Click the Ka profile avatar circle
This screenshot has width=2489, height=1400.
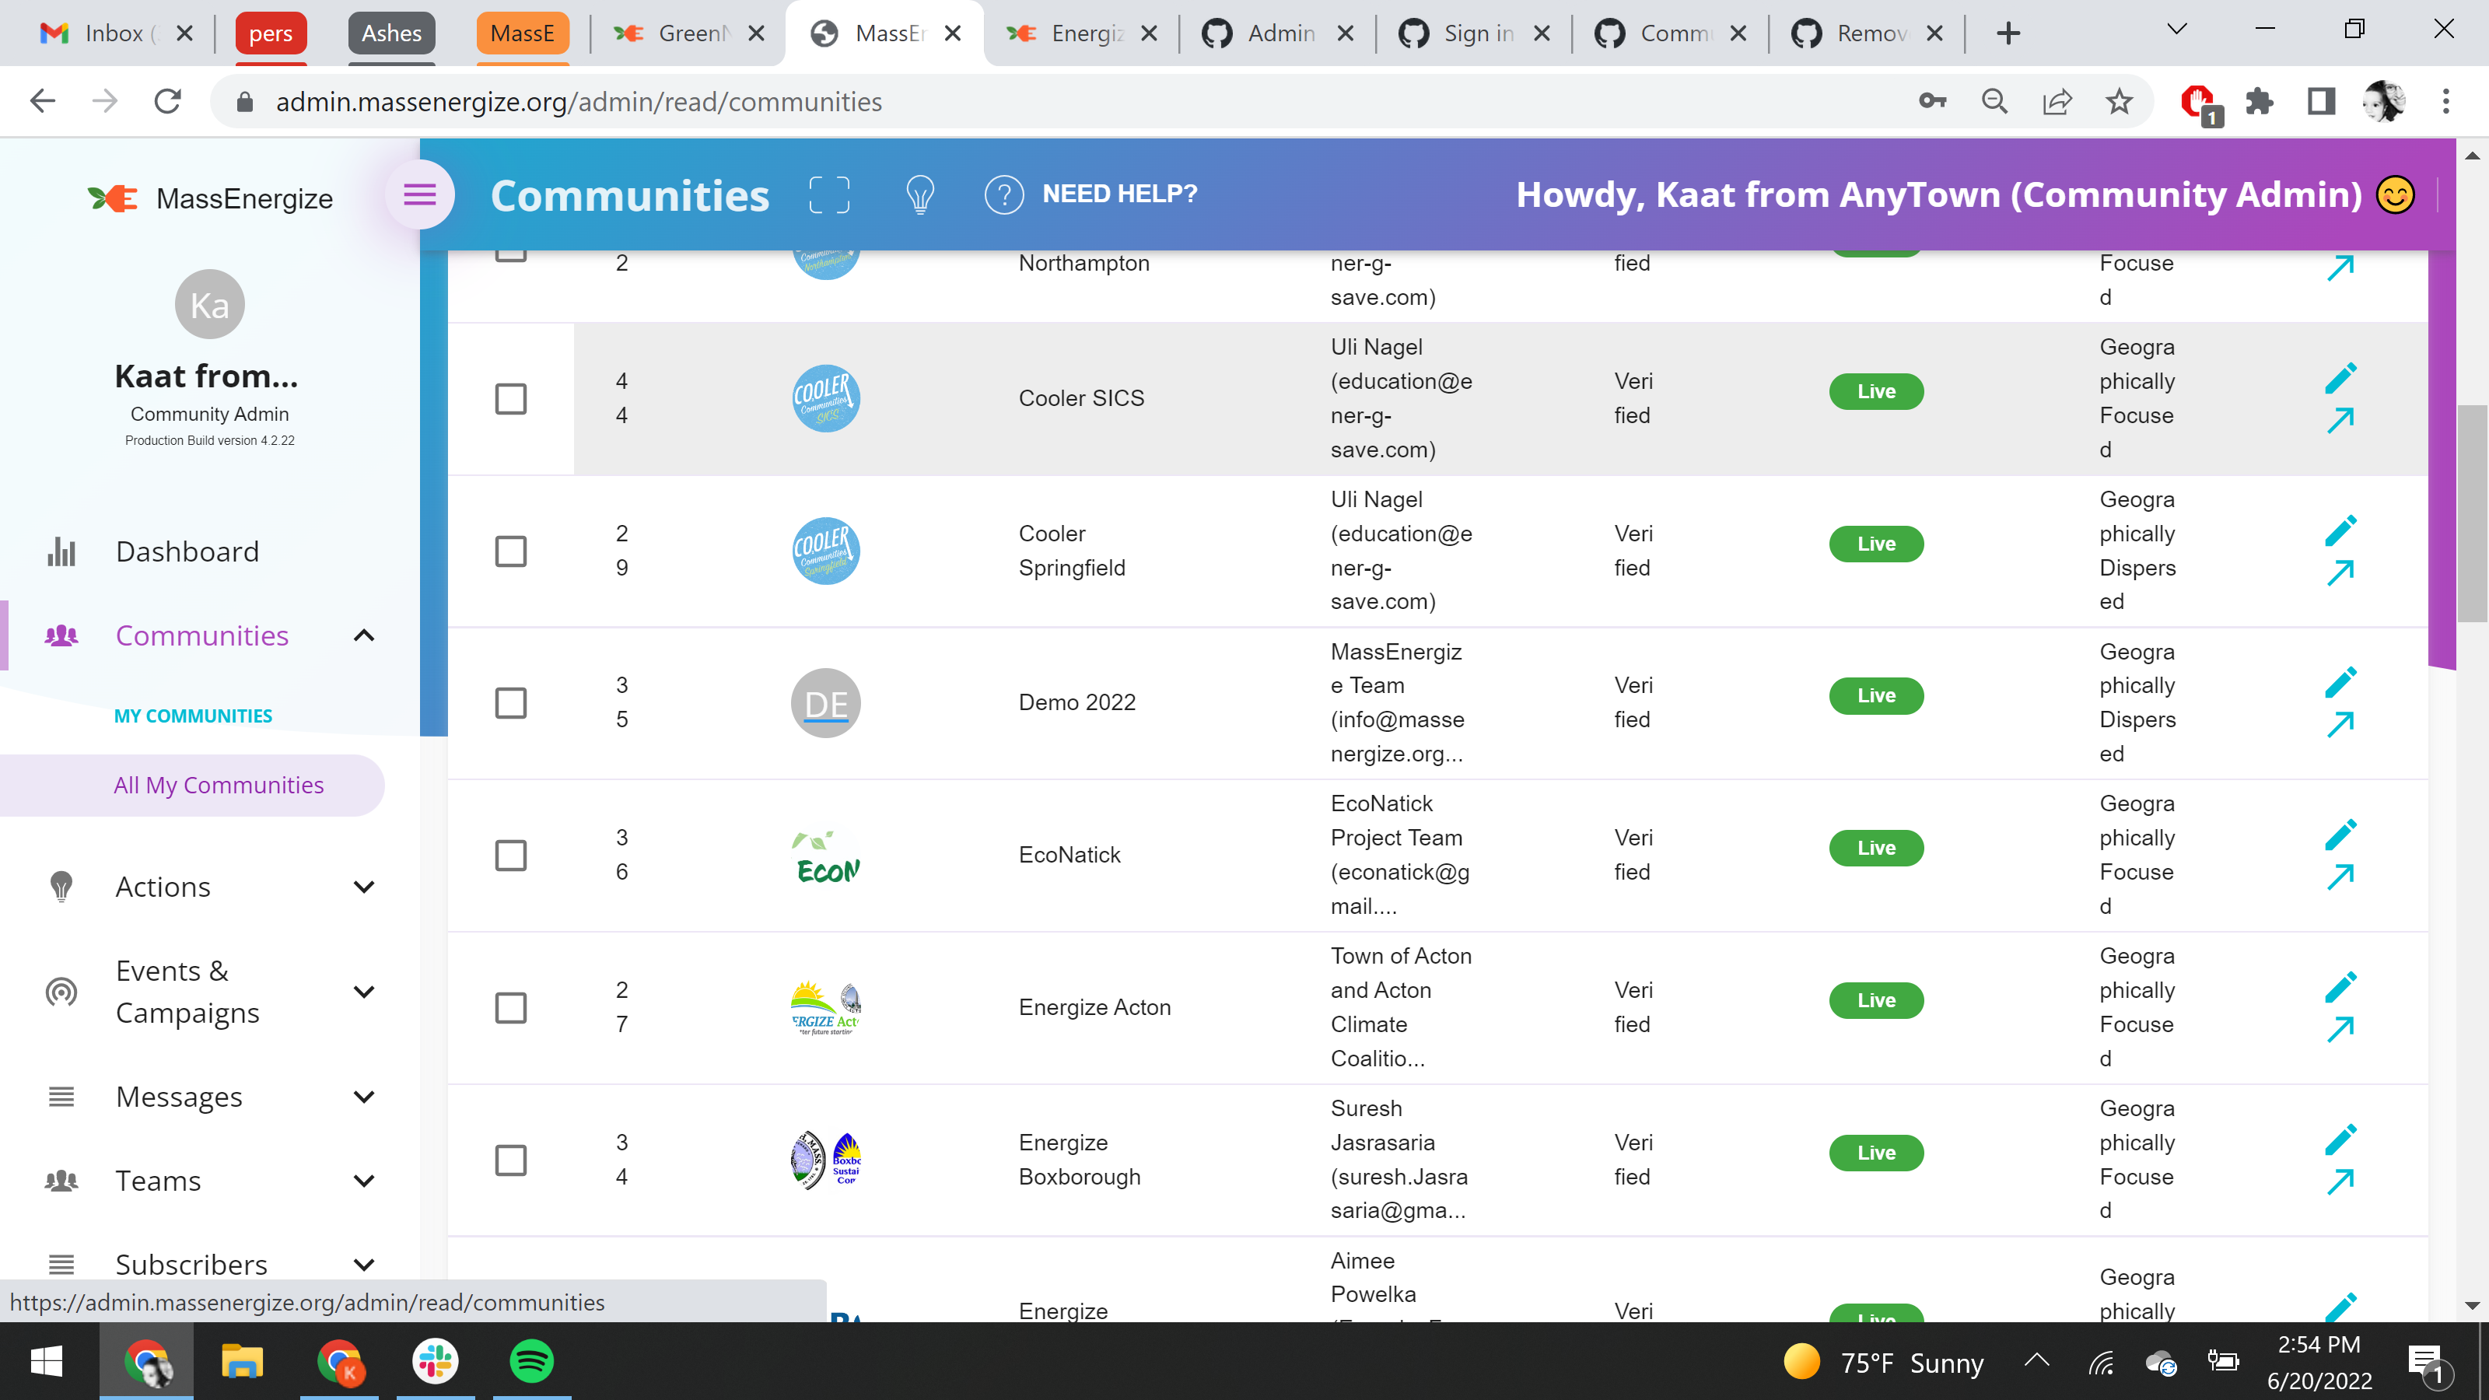tap(210, 303)
